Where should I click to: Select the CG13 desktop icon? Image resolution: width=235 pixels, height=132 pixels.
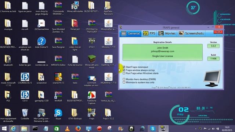tap(25, 96)
